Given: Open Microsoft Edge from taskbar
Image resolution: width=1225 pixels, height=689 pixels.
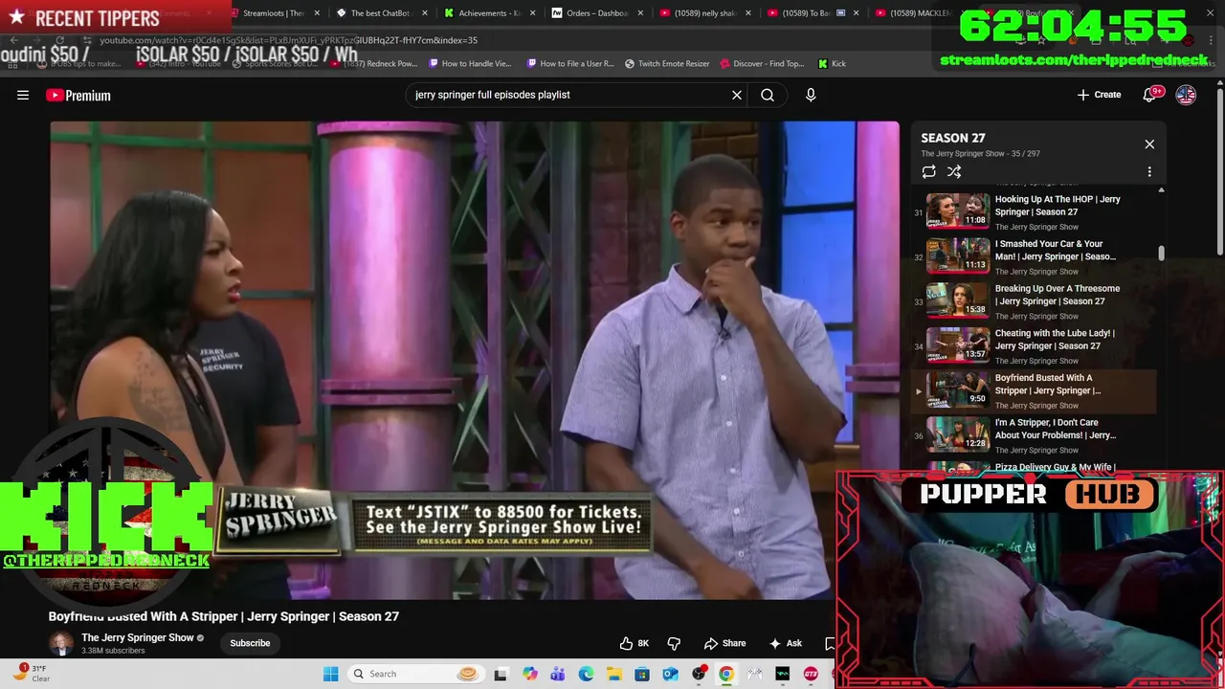Looking at the screenshot, I should (x=586, y=674).
